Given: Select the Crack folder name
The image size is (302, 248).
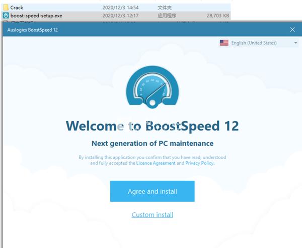Looking at the screenshot, I should [17, 8].
